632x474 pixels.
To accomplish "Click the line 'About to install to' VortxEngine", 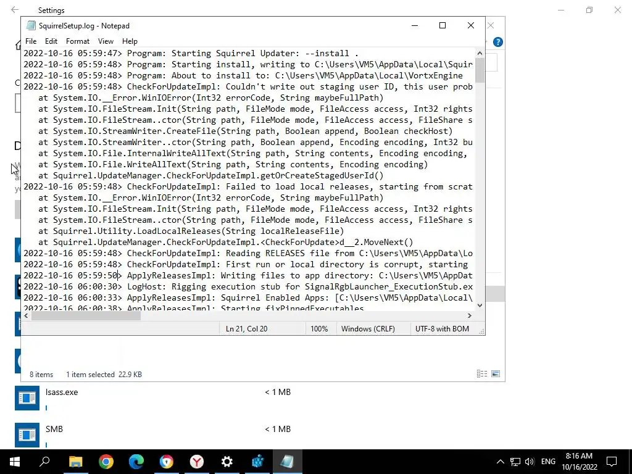I will click(x=243, y=75).
